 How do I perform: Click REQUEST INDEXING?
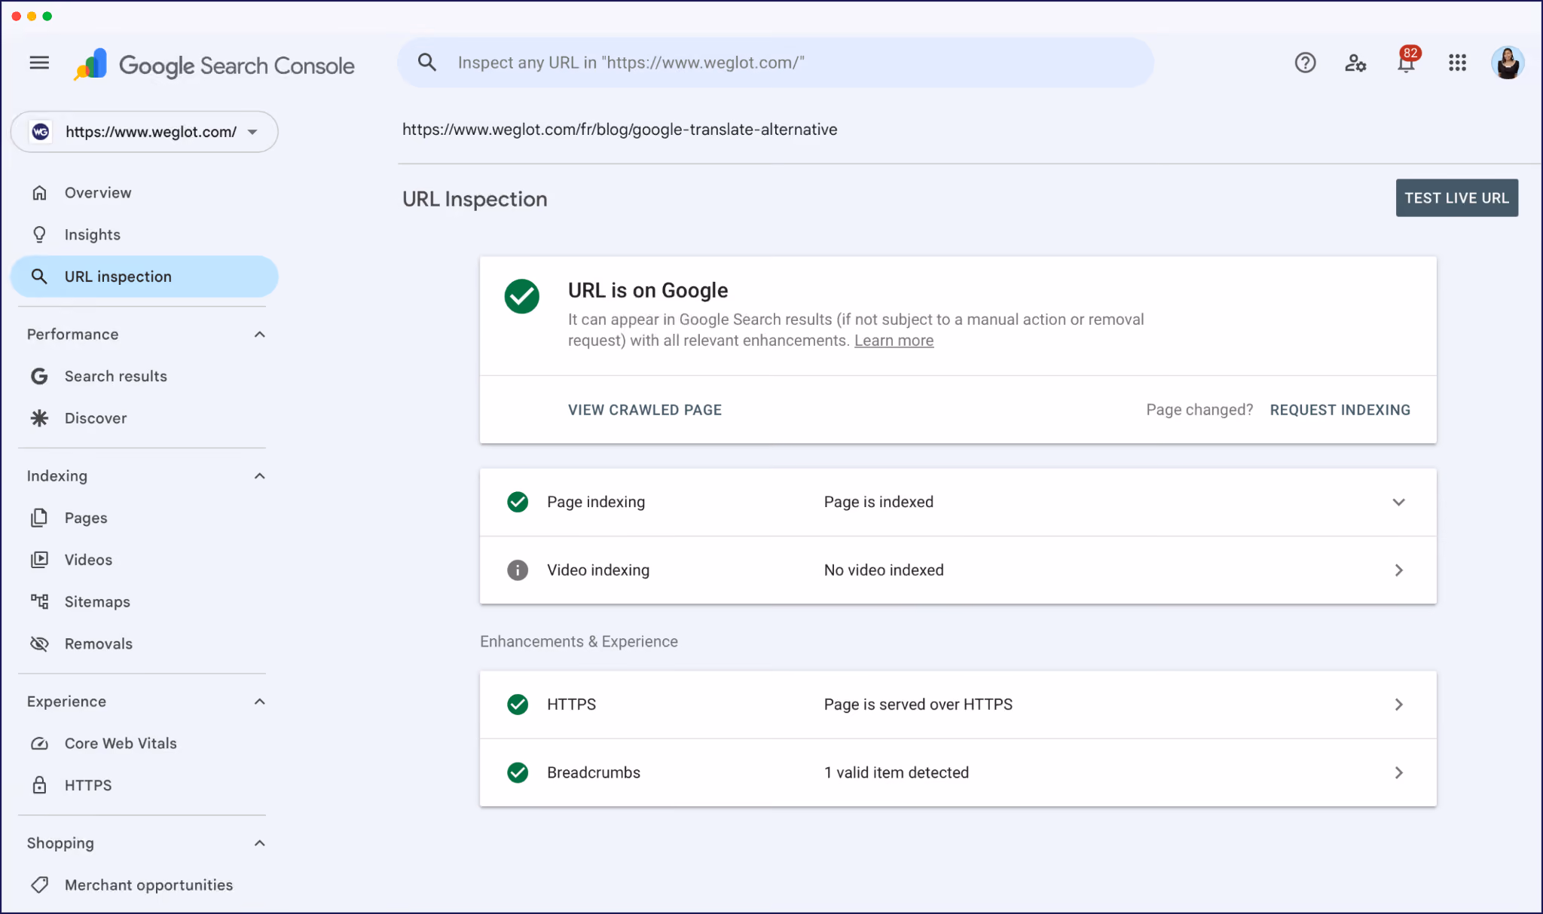(x=1340, y=410)
